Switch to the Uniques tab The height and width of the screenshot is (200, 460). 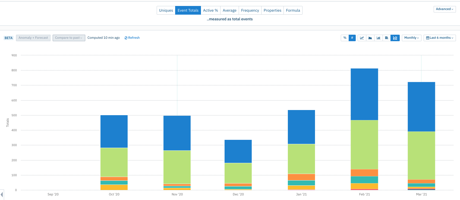pyautogui.click(x=166, y=10)
